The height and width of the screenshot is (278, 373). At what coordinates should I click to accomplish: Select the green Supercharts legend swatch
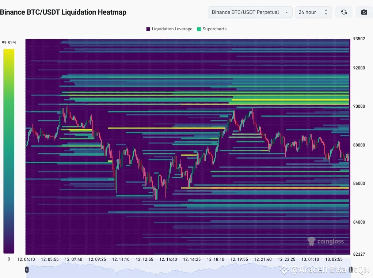[199, 29]
